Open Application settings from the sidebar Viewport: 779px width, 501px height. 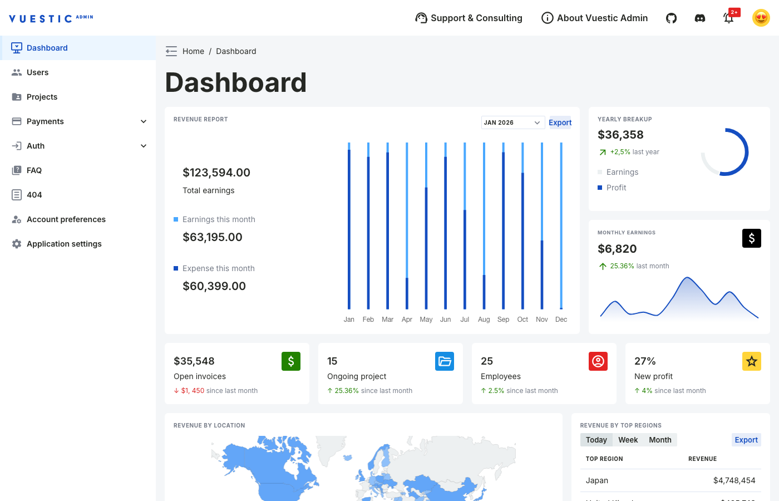(64, 244)
